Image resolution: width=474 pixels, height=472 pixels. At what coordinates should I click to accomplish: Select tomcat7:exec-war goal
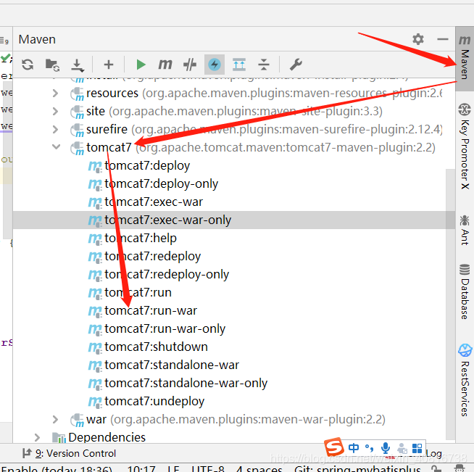pyautogui.click(x=154, y=202)
